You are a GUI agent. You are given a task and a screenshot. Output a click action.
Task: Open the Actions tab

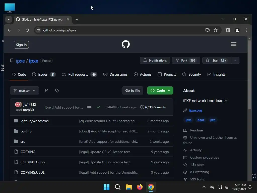click(143, 74)
